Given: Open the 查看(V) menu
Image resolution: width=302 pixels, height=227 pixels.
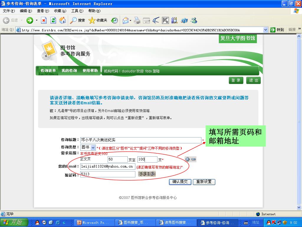Looking at the screenshot, I should pos(43,11).
